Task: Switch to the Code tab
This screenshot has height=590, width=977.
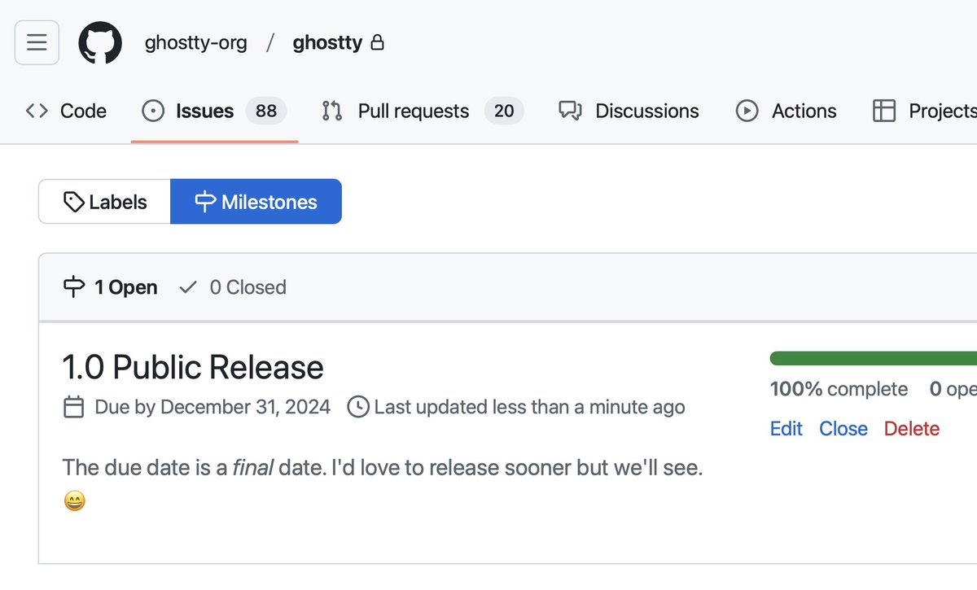Action: click(x=66, y=111)
